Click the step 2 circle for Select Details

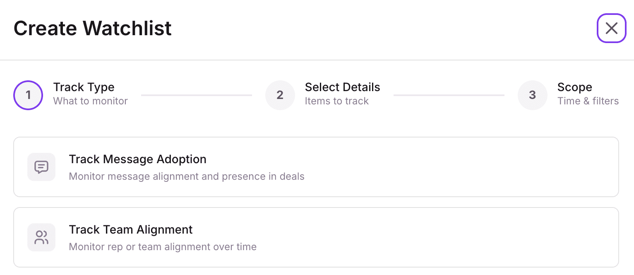(x=280, y=95)
